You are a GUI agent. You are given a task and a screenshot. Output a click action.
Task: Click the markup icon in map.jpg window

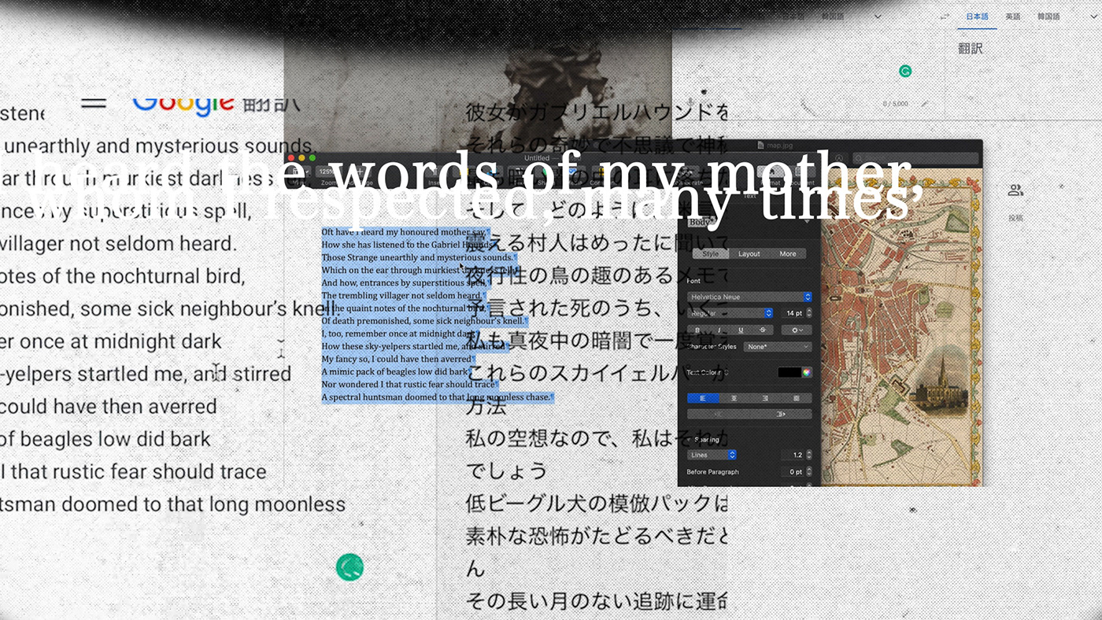(839, 158)
